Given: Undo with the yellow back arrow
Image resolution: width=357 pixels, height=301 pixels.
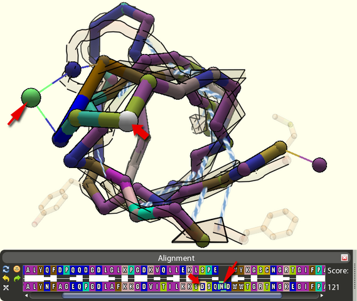Looking at the screenshot, I should [6, 278].
